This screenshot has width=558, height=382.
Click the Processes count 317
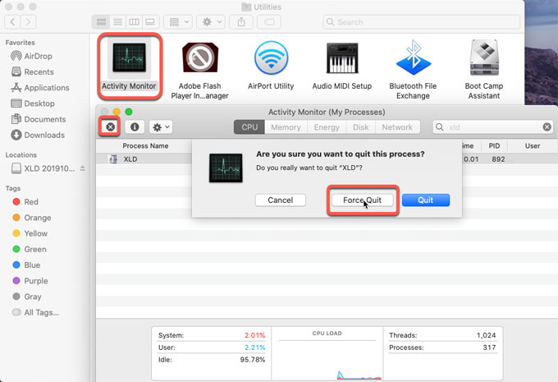coord(489,347)
